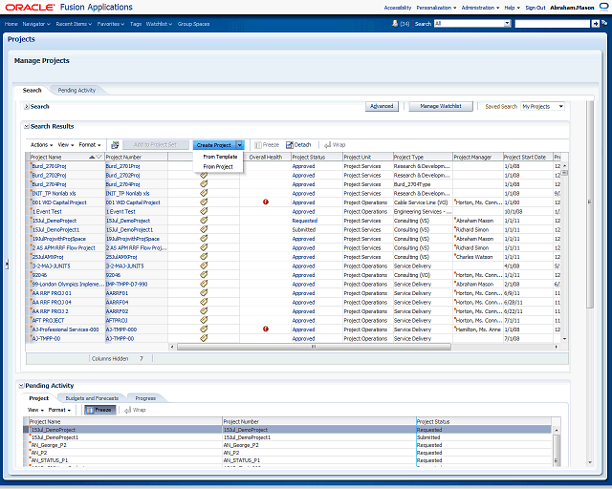Click the Manage Watchlist button
Screen dimensions: 612x489
click(441, 106)
